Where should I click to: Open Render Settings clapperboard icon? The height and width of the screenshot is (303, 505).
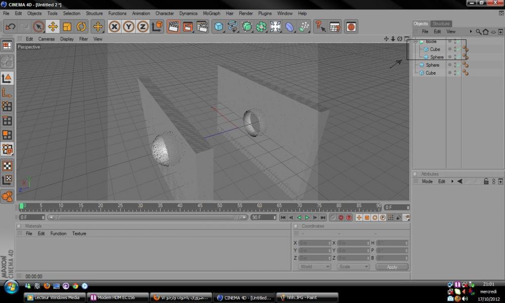pos(203,26)
